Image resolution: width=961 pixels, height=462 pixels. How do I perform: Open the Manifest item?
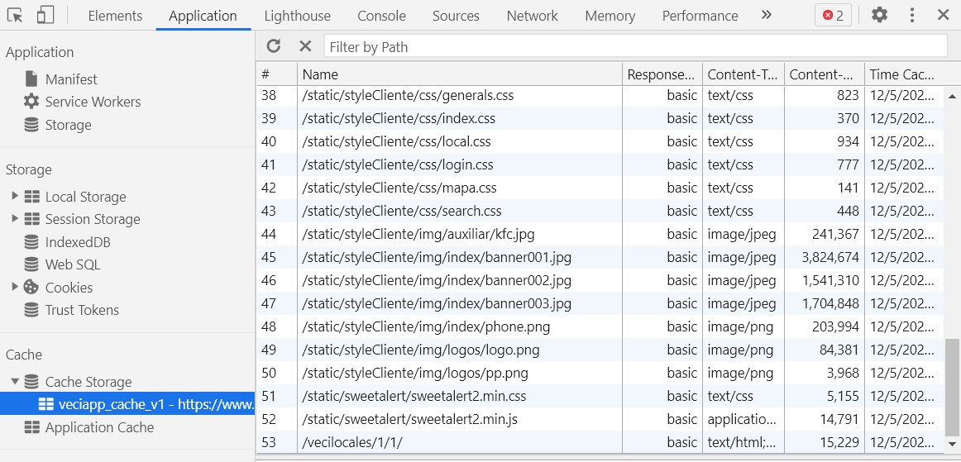pyautogui.click(x=71, y=79)
